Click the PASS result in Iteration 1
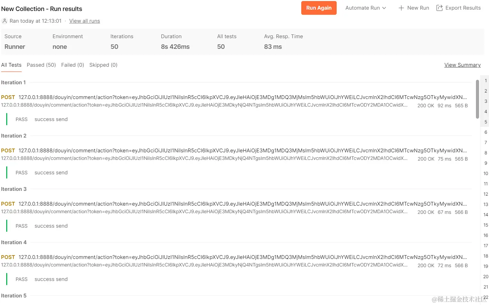The height and width of the screenshot is (305, 489). coord(21,119)
